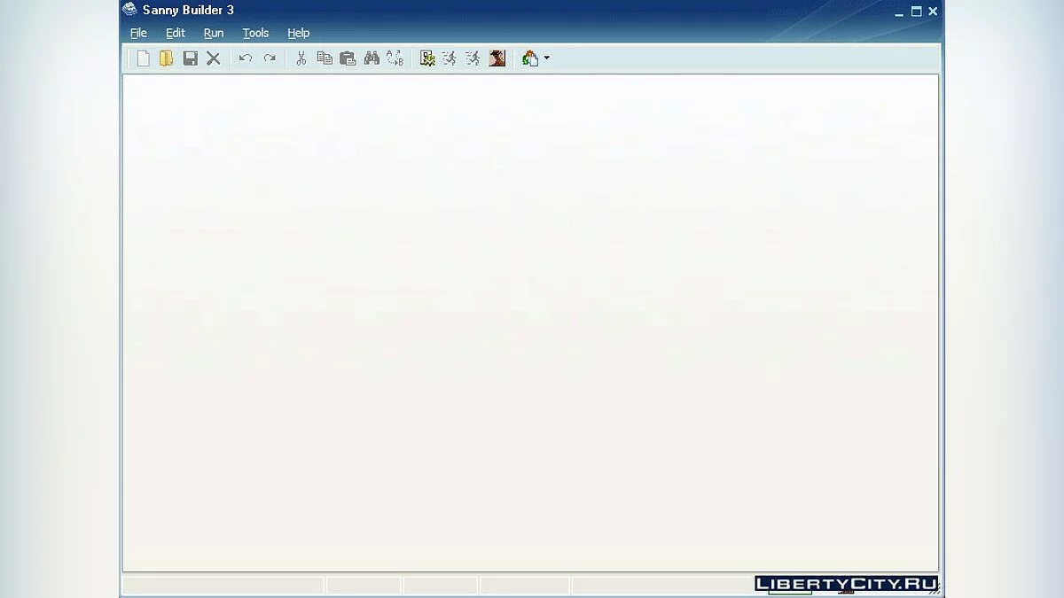
Task: Click the A-to-B replace icon
Action: point(395,58)
